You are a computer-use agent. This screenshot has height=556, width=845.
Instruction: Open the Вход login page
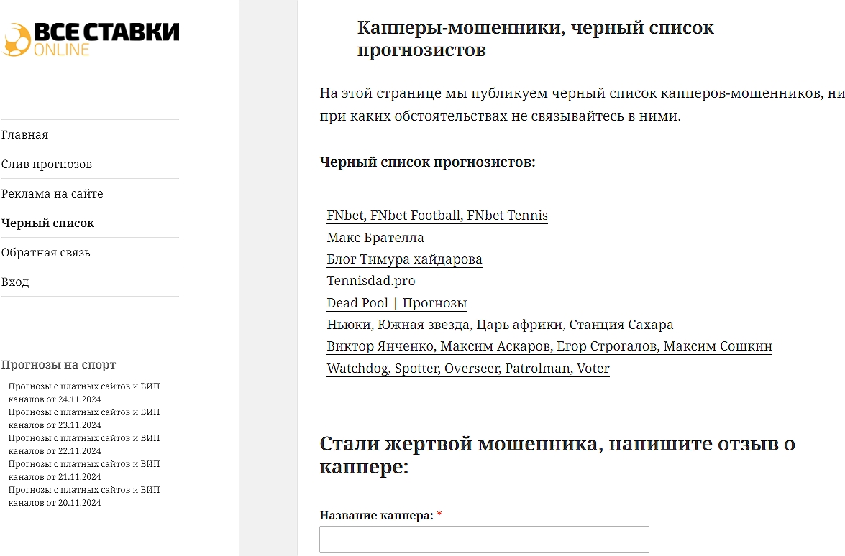[15, 282]
